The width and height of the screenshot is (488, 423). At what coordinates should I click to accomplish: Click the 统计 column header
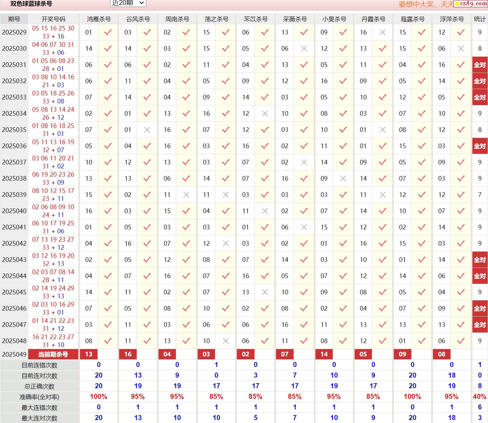[480, 19]
